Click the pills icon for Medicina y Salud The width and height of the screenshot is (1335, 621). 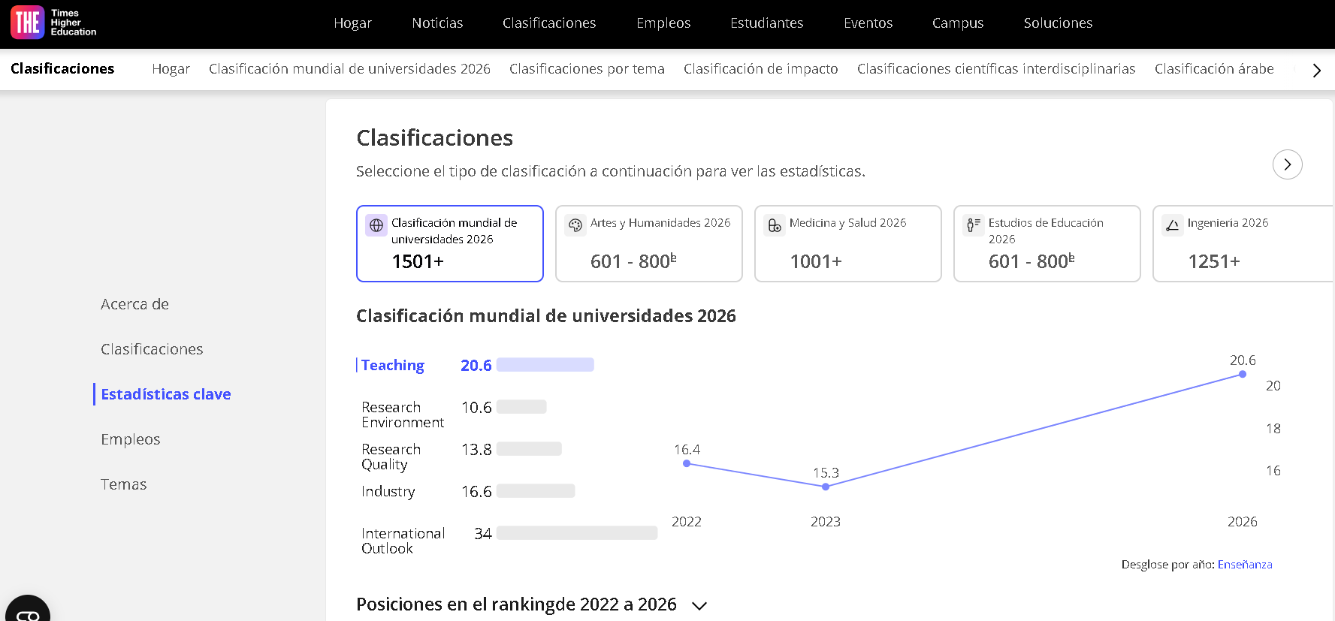point(775,225)
